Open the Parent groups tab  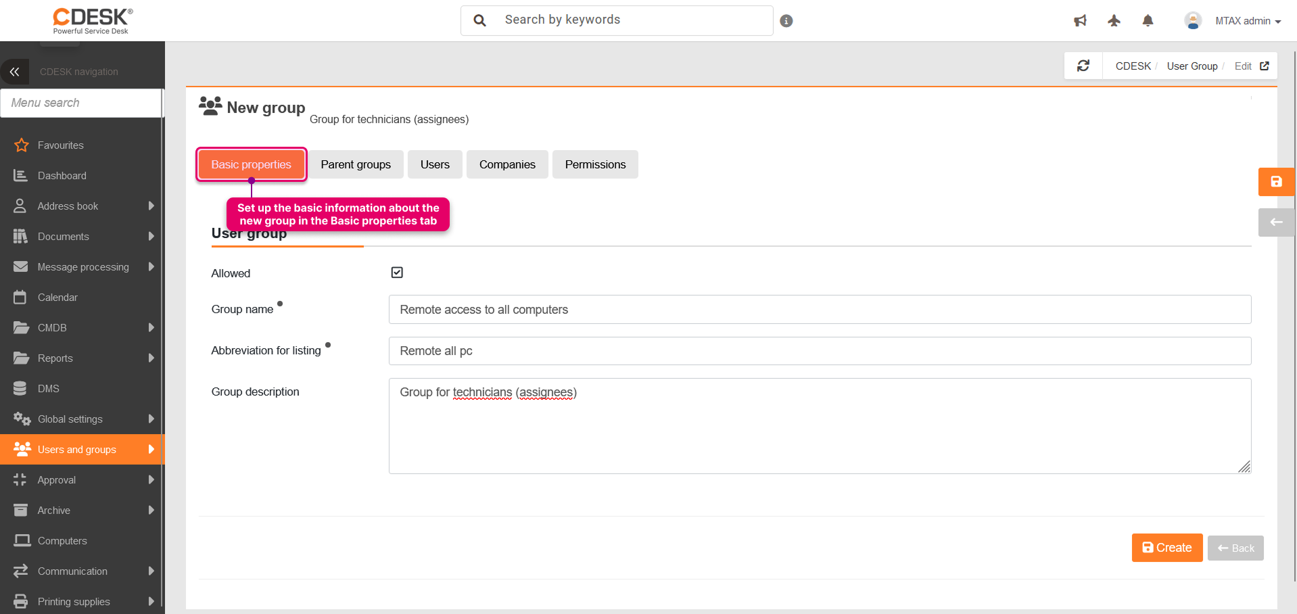(x=356, y=164)
